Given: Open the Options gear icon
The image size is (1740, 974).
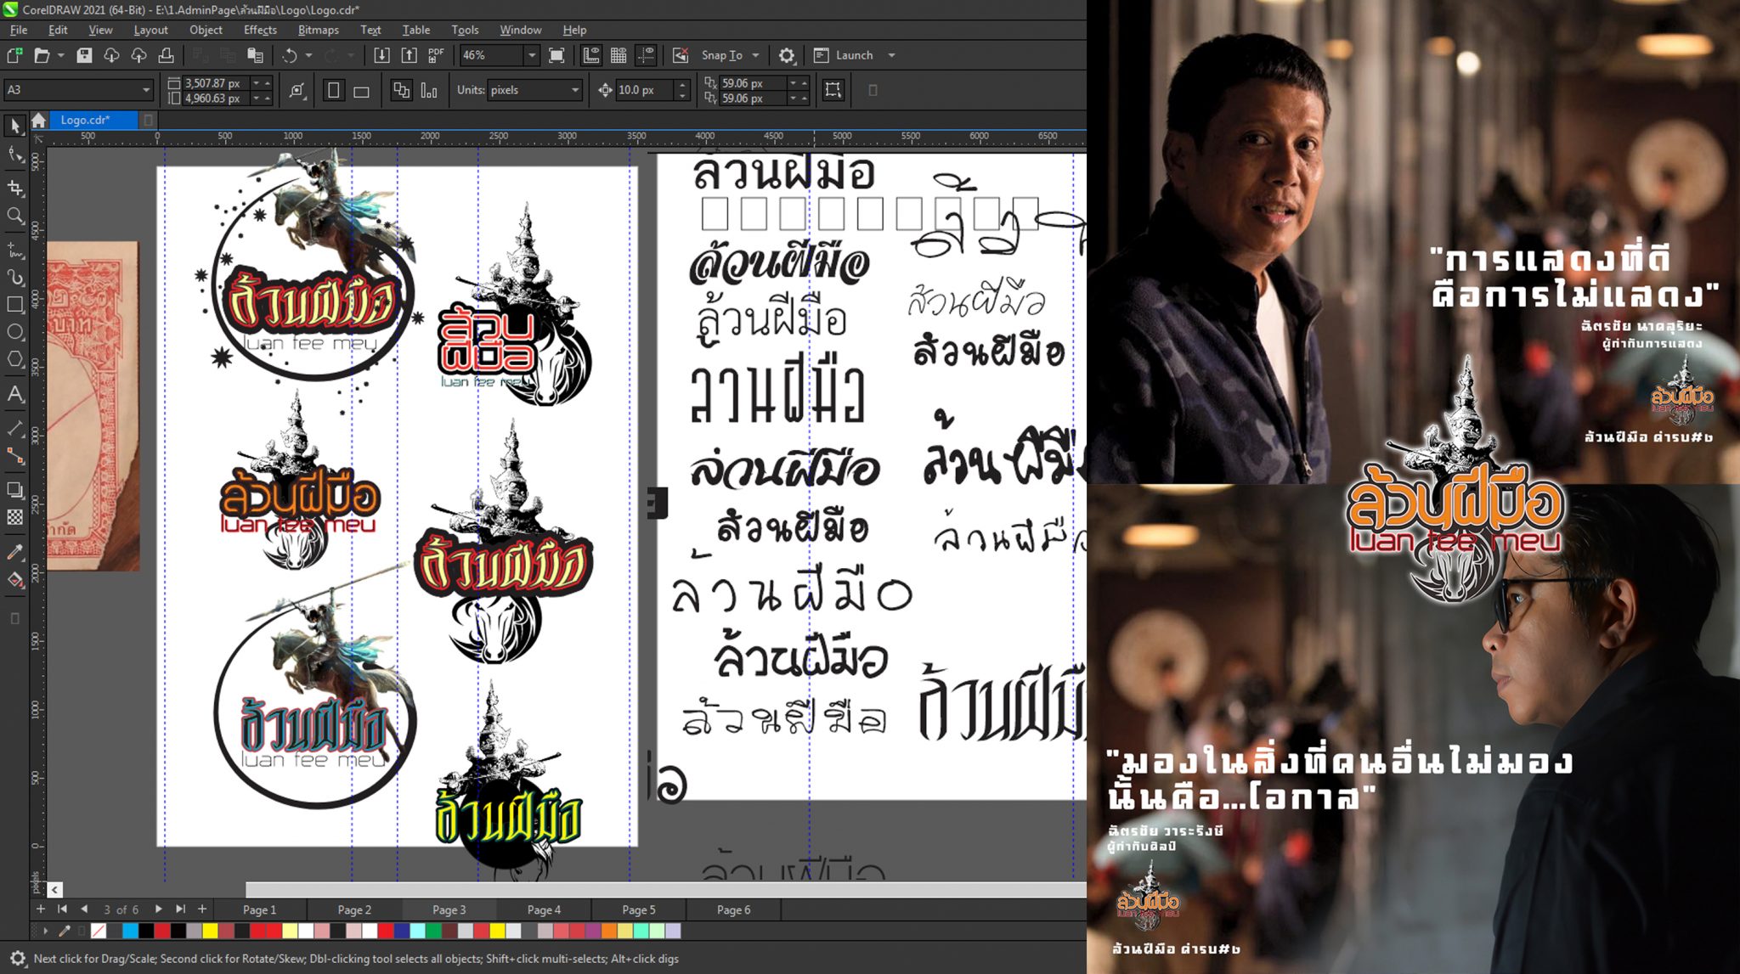Looking at the screenshot, I should (787, 55).
